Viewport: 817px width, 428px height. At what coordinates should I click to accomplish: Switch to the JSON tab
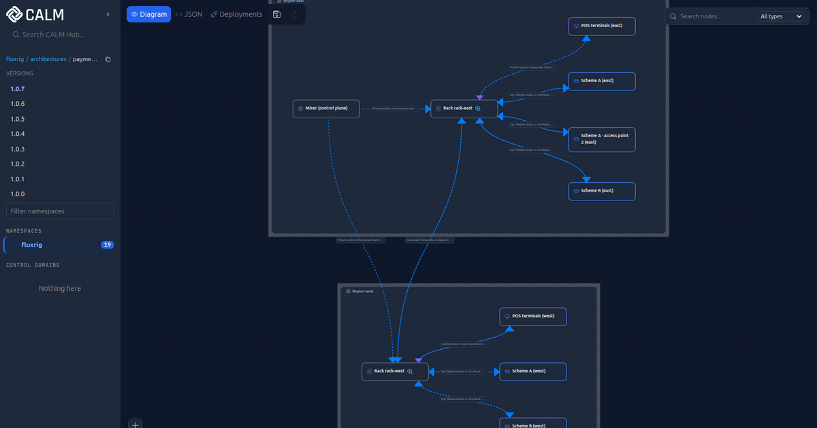pyautogui.click(x=189, y=14)
